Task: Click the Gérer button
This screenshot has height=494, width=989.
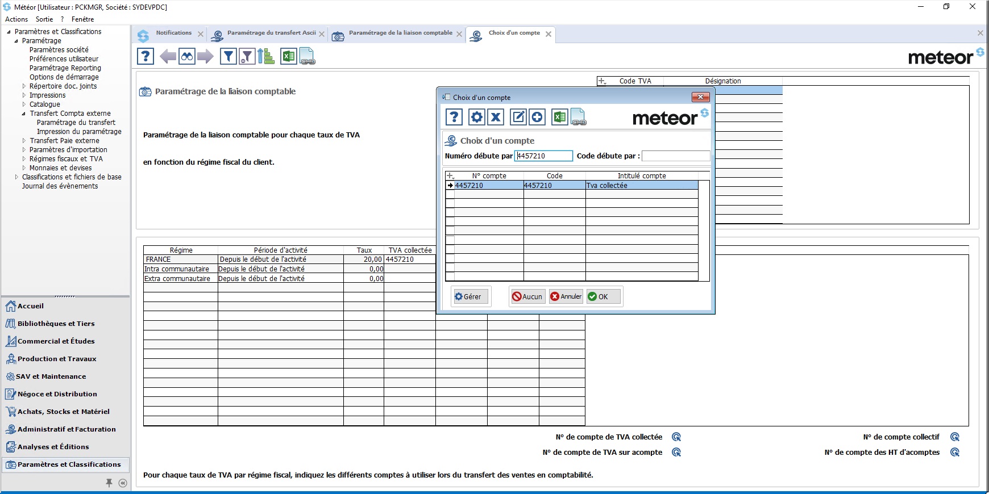Action: tap(471, 296)
